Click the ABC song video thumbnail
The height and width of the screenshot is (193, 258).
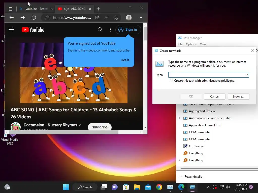coord(74,73)
